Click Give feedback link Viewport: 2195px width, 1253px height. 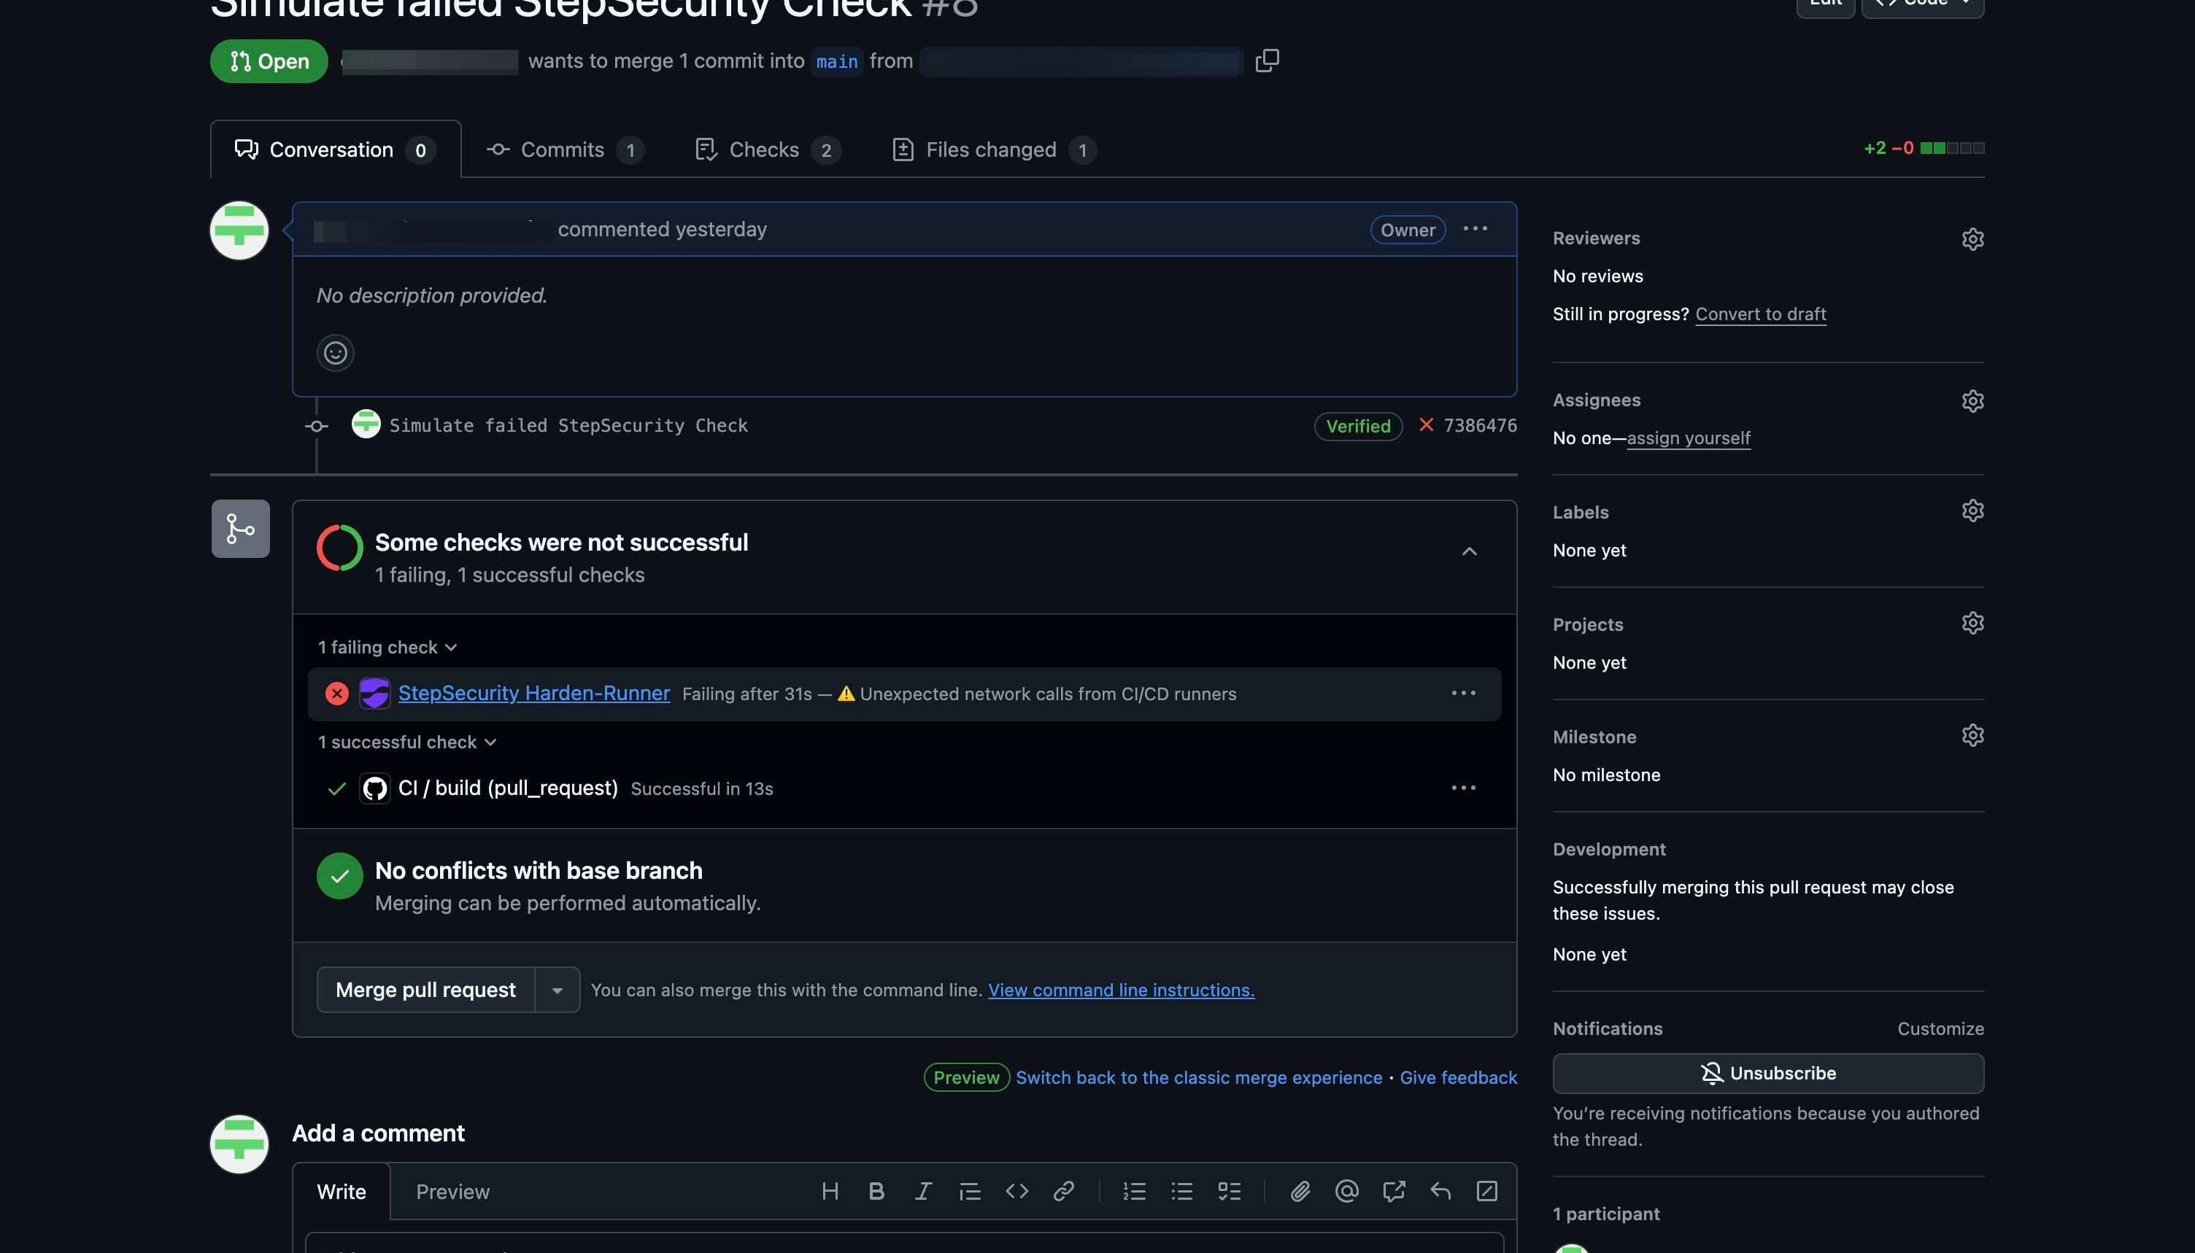(1458, 1078)
